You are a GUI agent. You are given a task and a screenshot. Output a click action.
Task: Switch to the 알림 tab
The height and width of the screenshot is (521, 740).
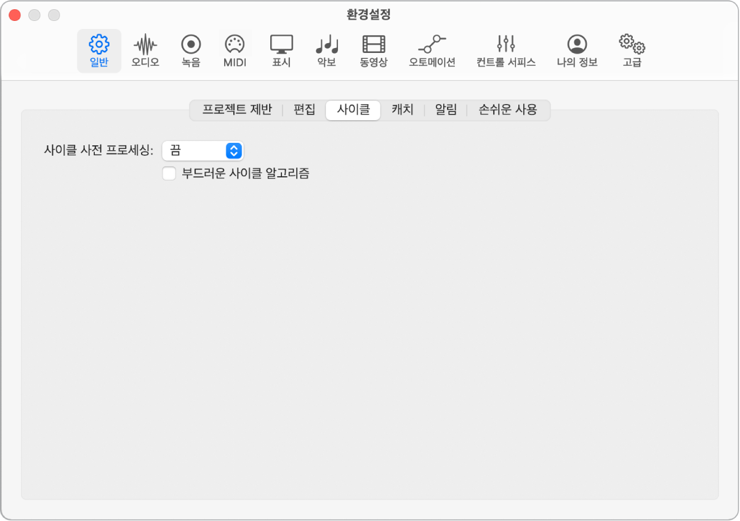pos(444,110)
